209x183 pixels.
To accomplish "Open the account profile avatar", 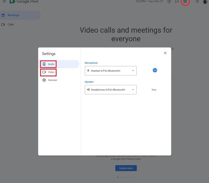I will [205, 2].
